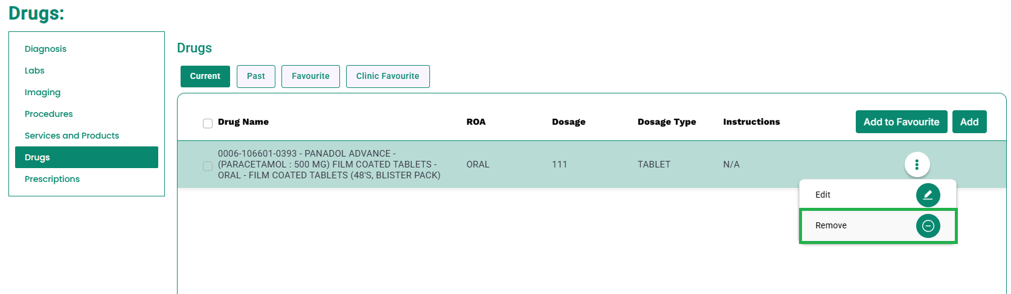Image resolution: width=1011 pixels, height=294 pixels.
Task: Select the Panadol Advance drug name text
Action: click(329, 164)
